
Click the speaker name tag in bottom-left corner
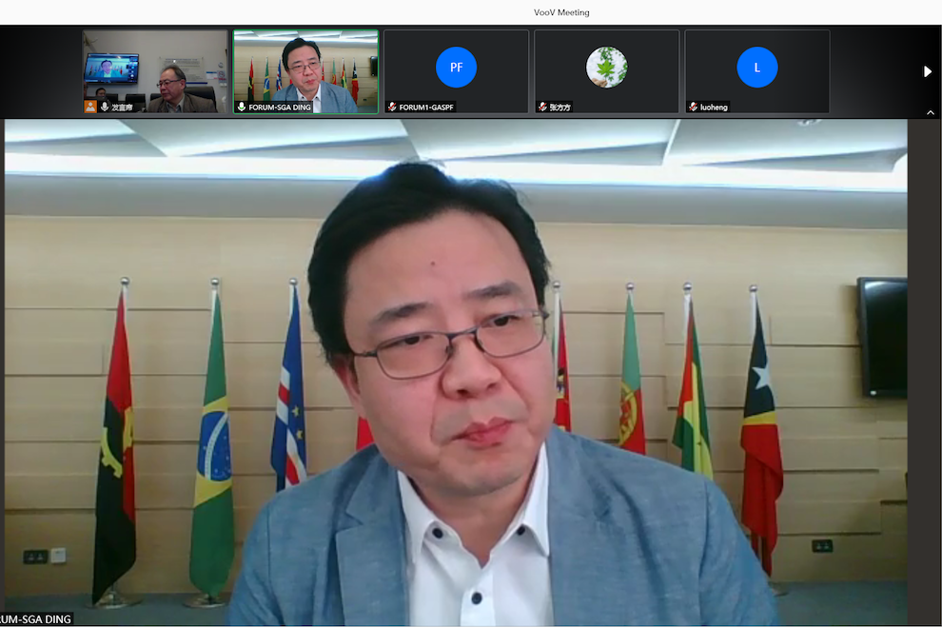[x=36, y=619]
